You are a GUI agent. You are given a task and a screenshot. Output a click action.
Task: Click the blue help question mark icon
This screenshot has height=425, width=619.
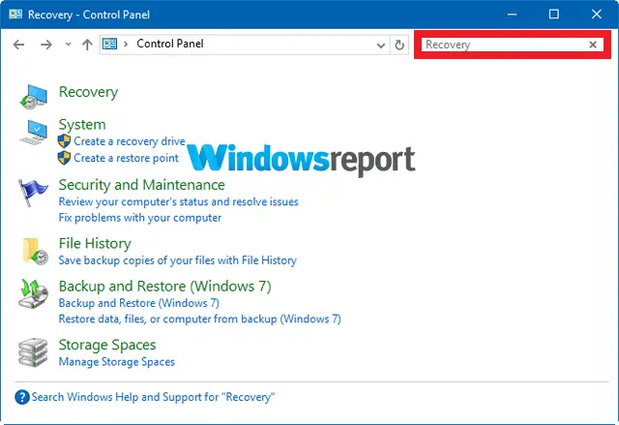point(22,397)
